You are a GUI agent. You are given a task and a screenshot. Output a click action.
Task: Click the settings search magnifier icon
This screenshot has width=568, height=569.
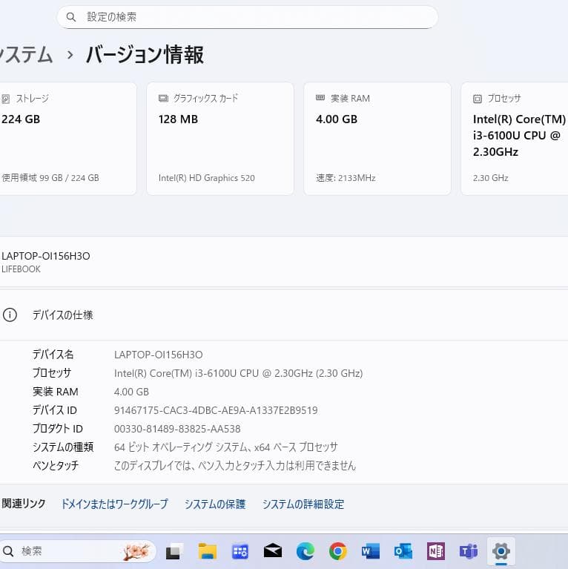tap(71, 17)
